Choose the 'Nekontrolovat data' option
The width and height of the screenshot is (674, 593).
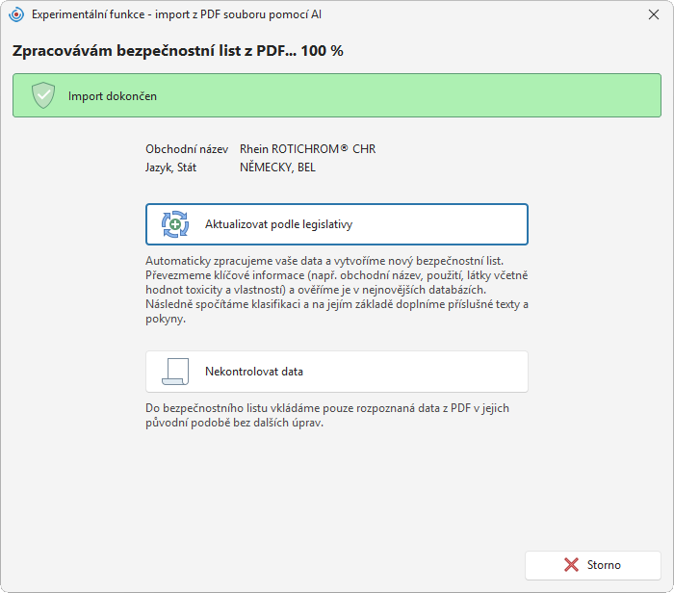point(337,372)
